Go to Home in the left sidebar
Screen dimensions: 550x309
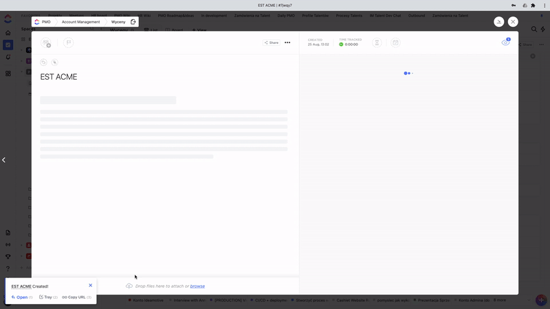[8, 33]
